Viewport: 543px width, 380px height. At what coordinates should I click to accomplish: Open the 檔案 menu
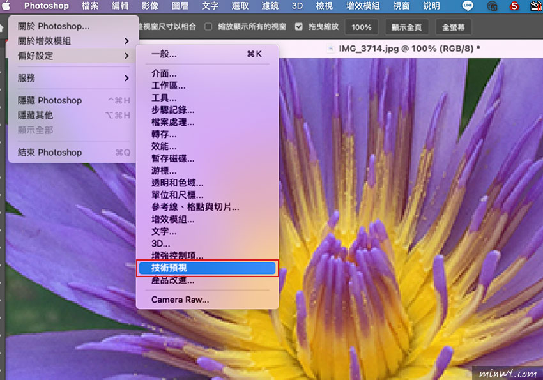click(x=90, y=6)
